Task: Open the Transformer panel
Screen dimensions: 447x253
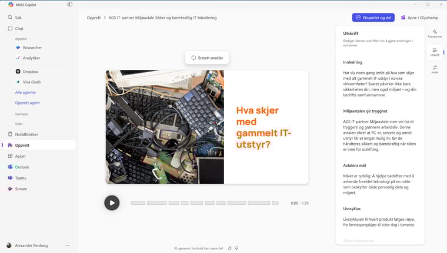Action: 435,33
